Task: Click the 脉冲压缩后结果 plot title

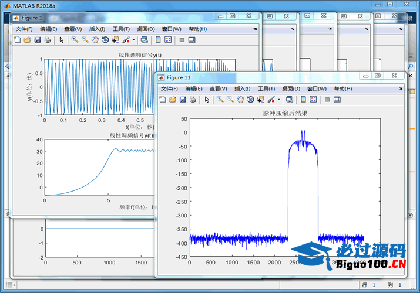Action: pyautogui.click(x=285, y=113)
